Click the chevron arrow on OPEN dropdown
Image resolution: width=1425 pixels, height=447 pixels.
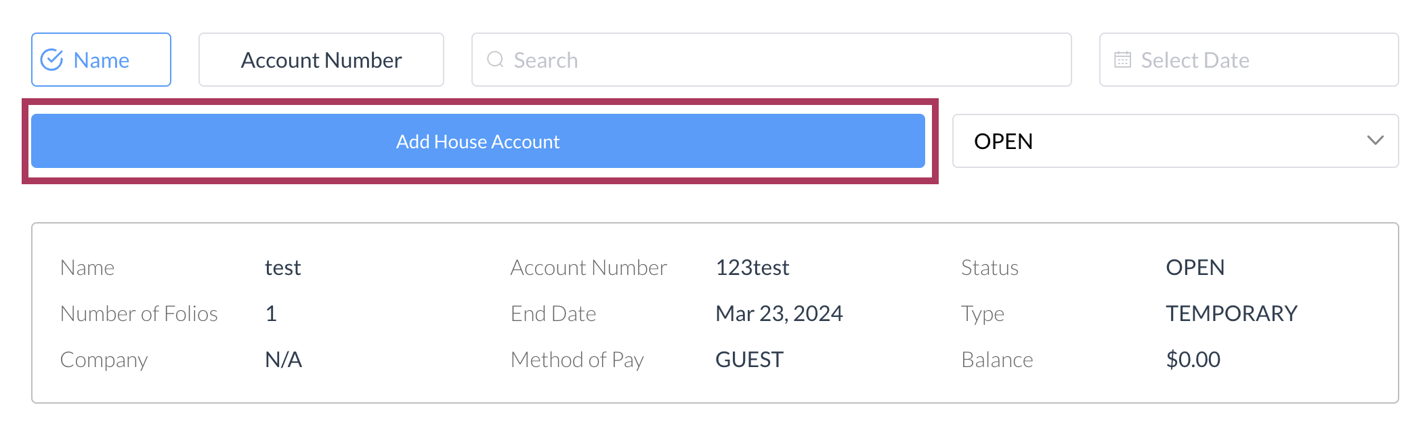(1375, 141)
